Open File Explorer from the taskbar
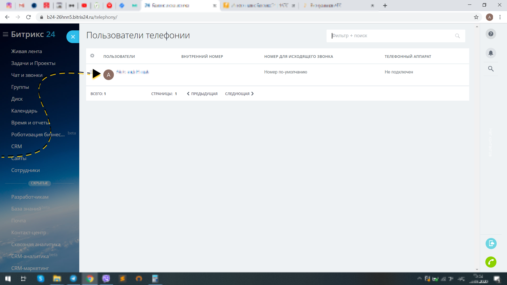Image resolution: width=507 pixels, height=285 pixels. [x=57, y=278]
